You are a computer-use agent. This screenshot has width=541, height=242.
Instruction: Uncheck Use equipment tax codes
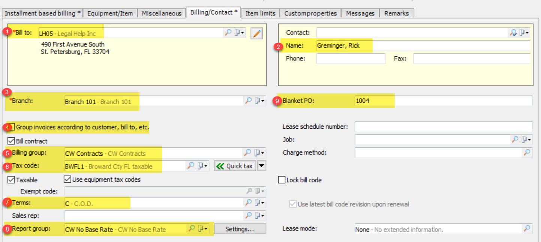pyautogui.click(x=67, y=179)
